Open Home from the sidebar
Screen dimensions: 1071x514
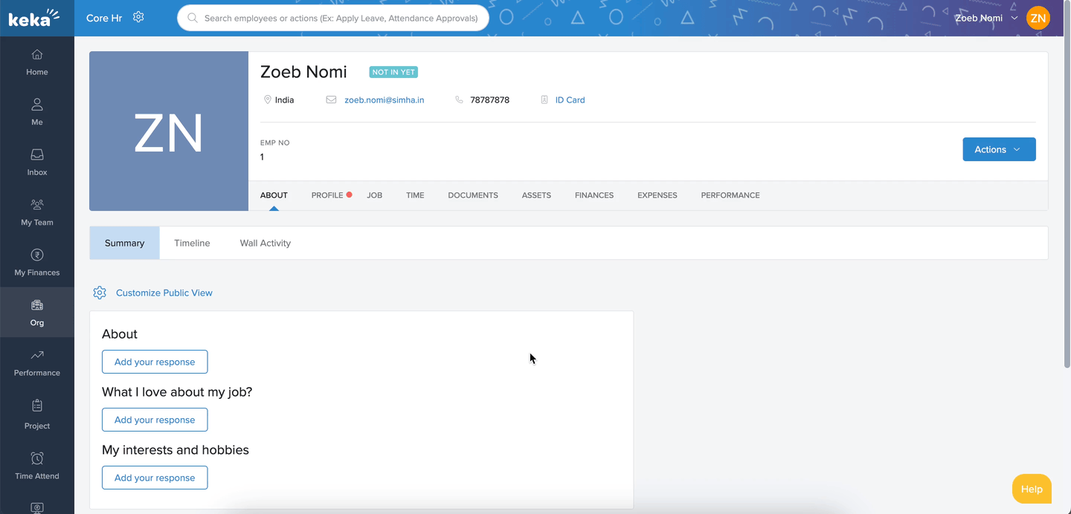pyautogui.click(x=37, y=62)
